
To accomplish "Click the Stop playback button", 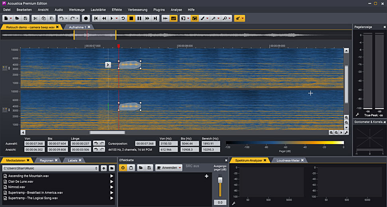I will pyautogui.click(x=131, y=18).
